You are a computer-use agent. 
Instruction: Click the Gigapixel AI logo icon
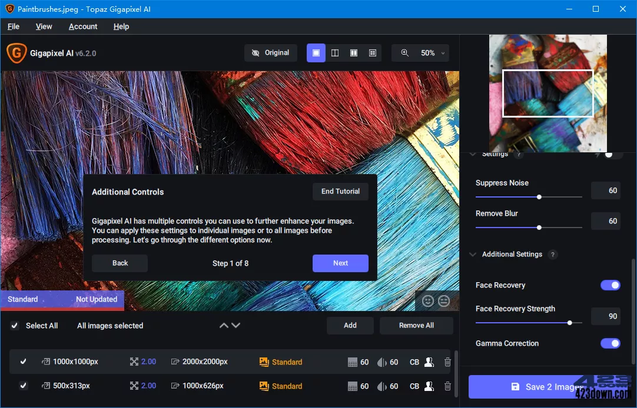(16, 53)
